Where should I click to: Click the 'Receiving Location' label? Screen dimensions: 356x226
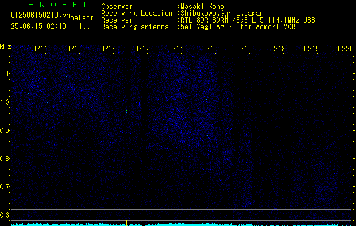point(137,14)
